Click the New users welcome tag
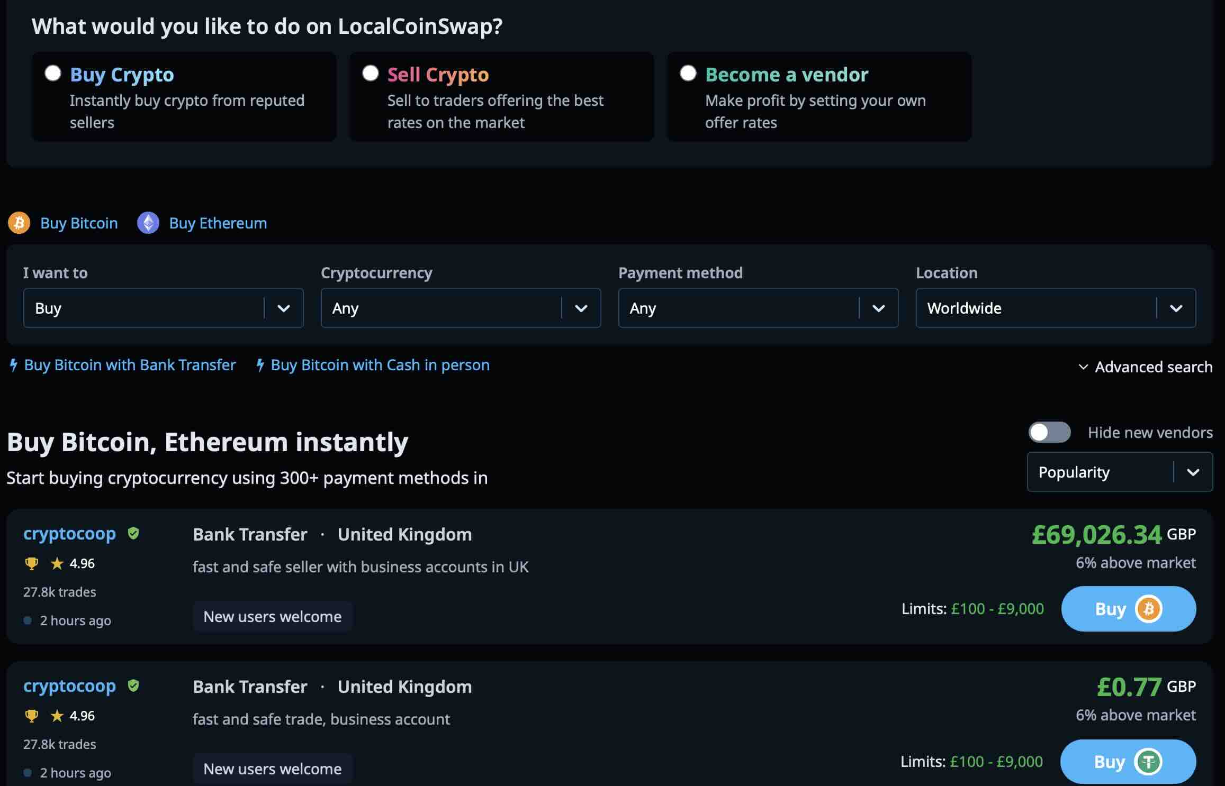The width and height of the screenshot is (1225, 786). point(273,616)
